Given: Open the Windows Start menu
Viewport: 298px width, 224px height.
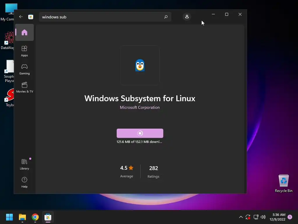Looking at the screenshot, I should coord(9,217).
